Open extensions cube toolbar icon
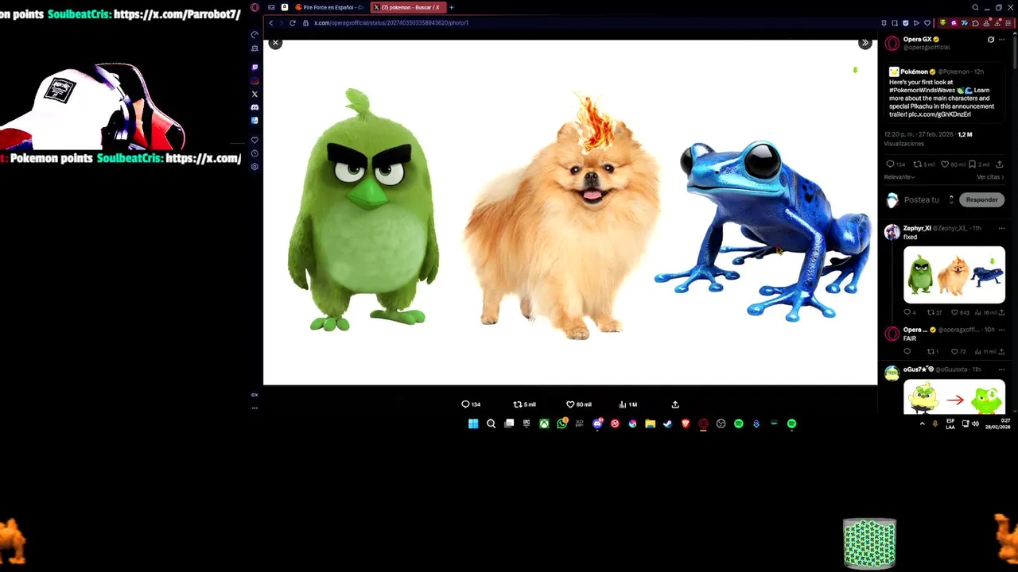This screenshot has width=1018, height=572. [975, 23]
